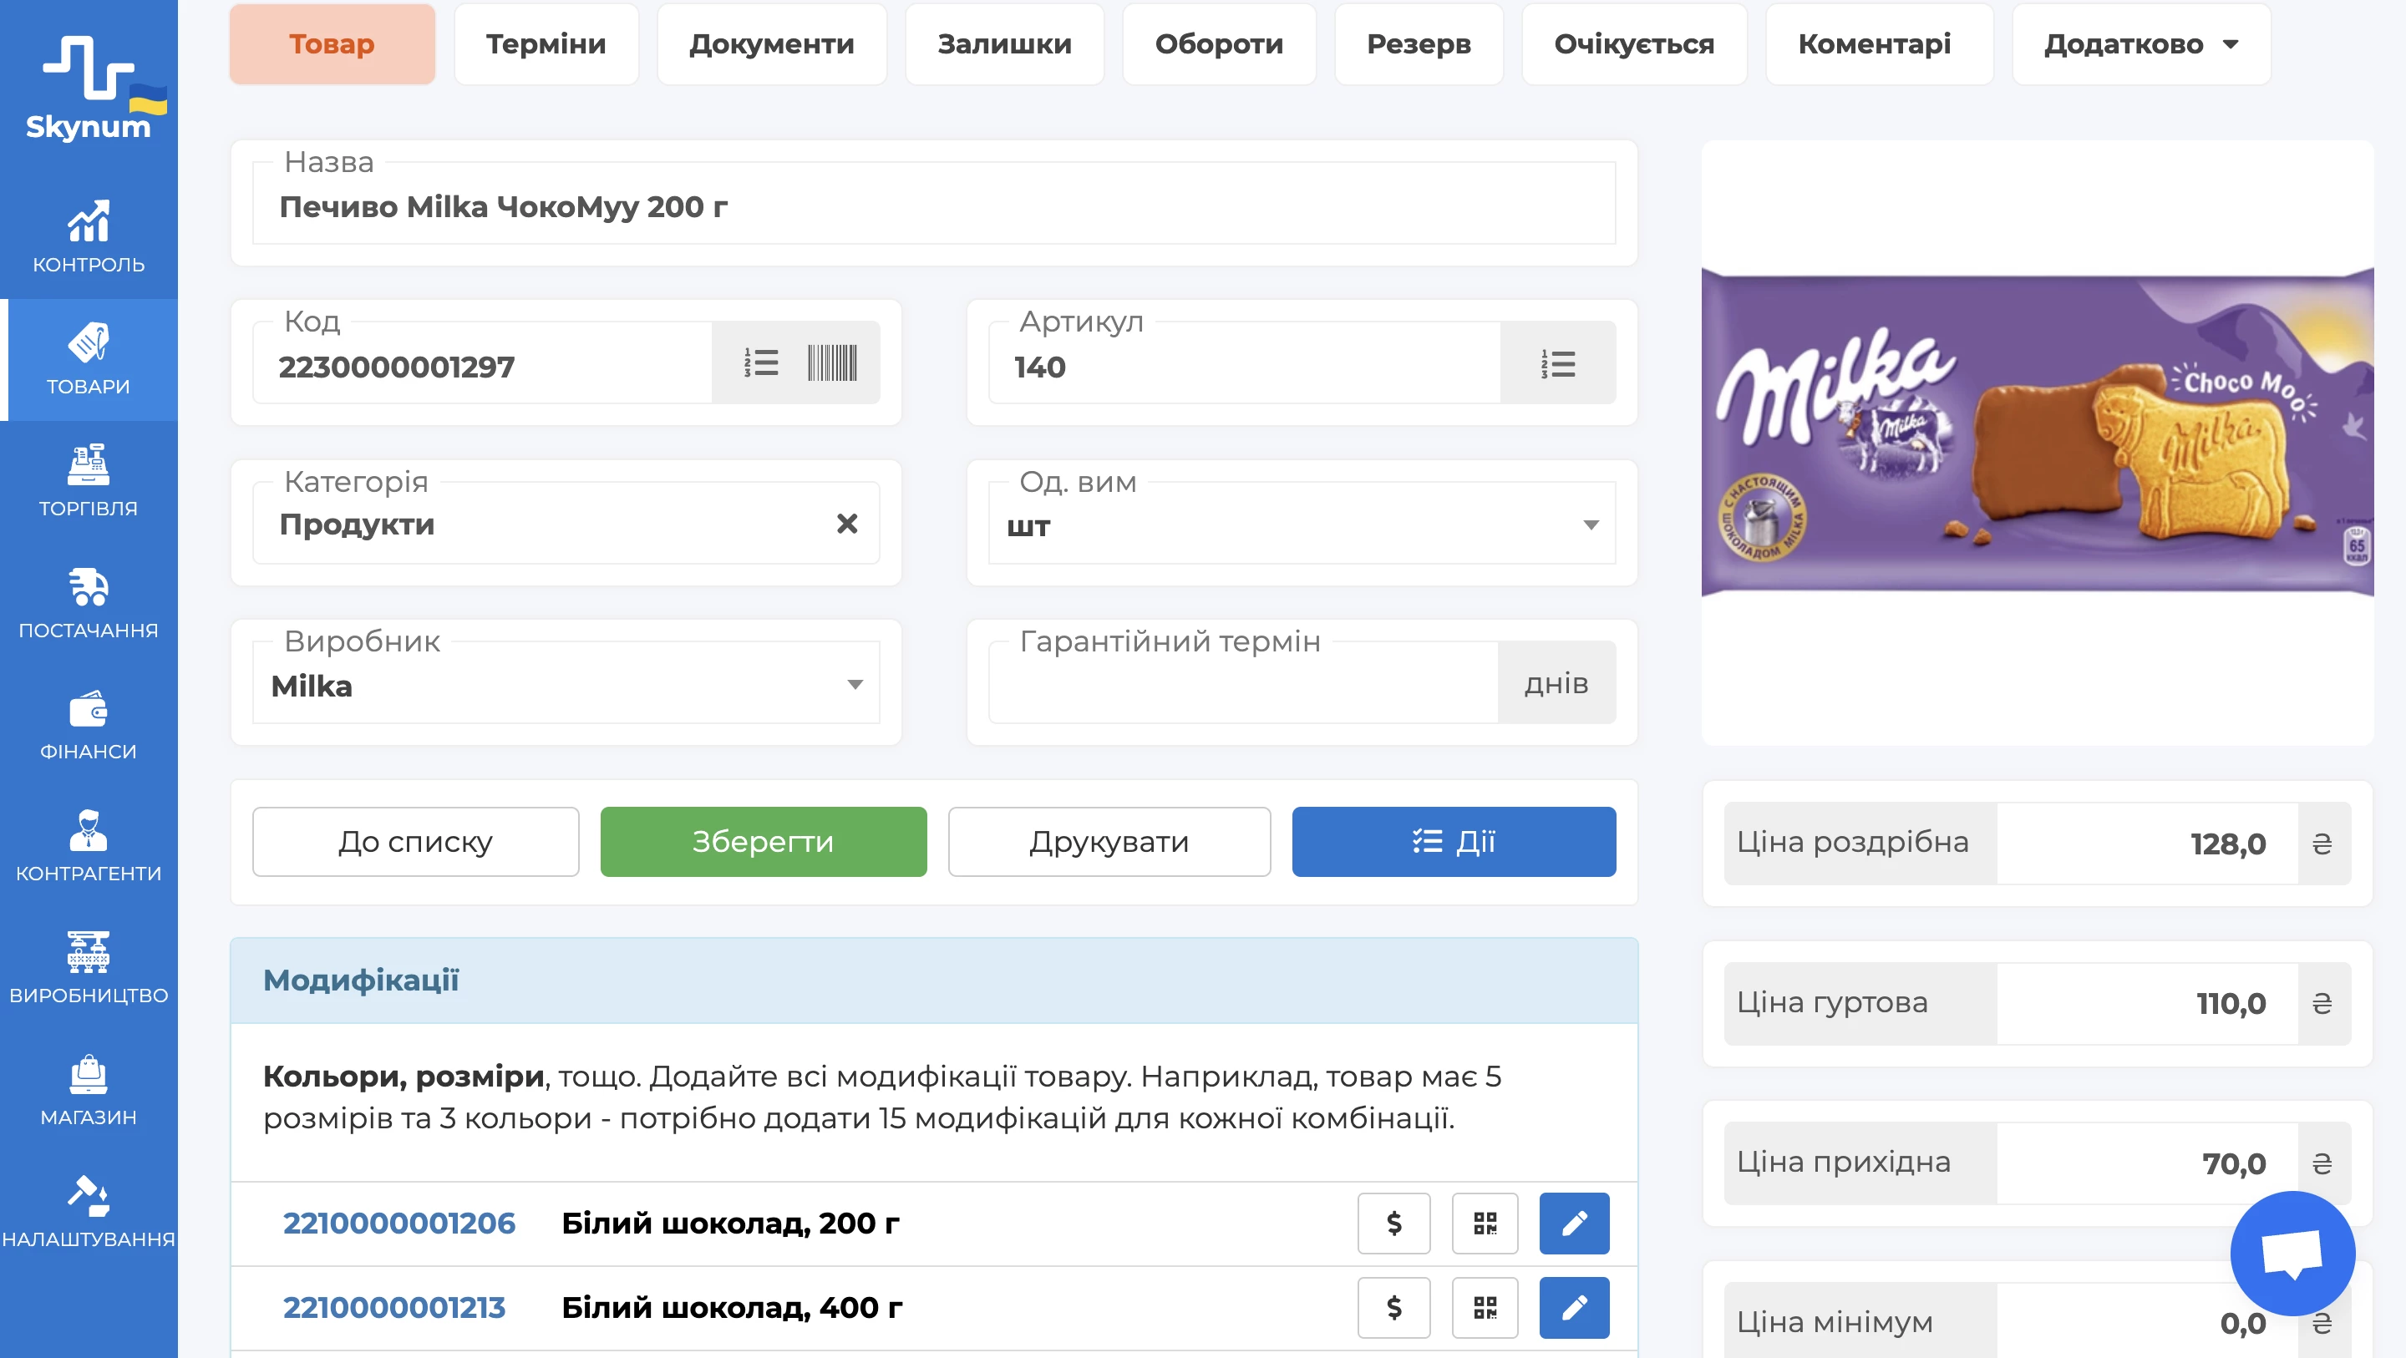Open price for Білий шоколад, 200 г
Viewport: 2406px width, 1358px height.
coord(1393,1223)
